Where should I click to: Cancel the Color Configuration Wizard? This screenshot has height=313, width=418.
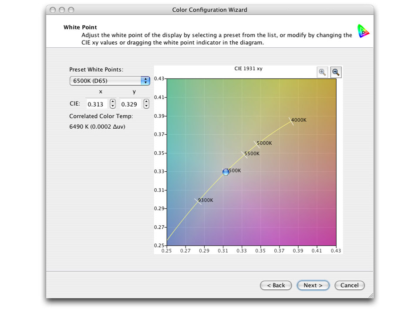click(x=350, y=285)
